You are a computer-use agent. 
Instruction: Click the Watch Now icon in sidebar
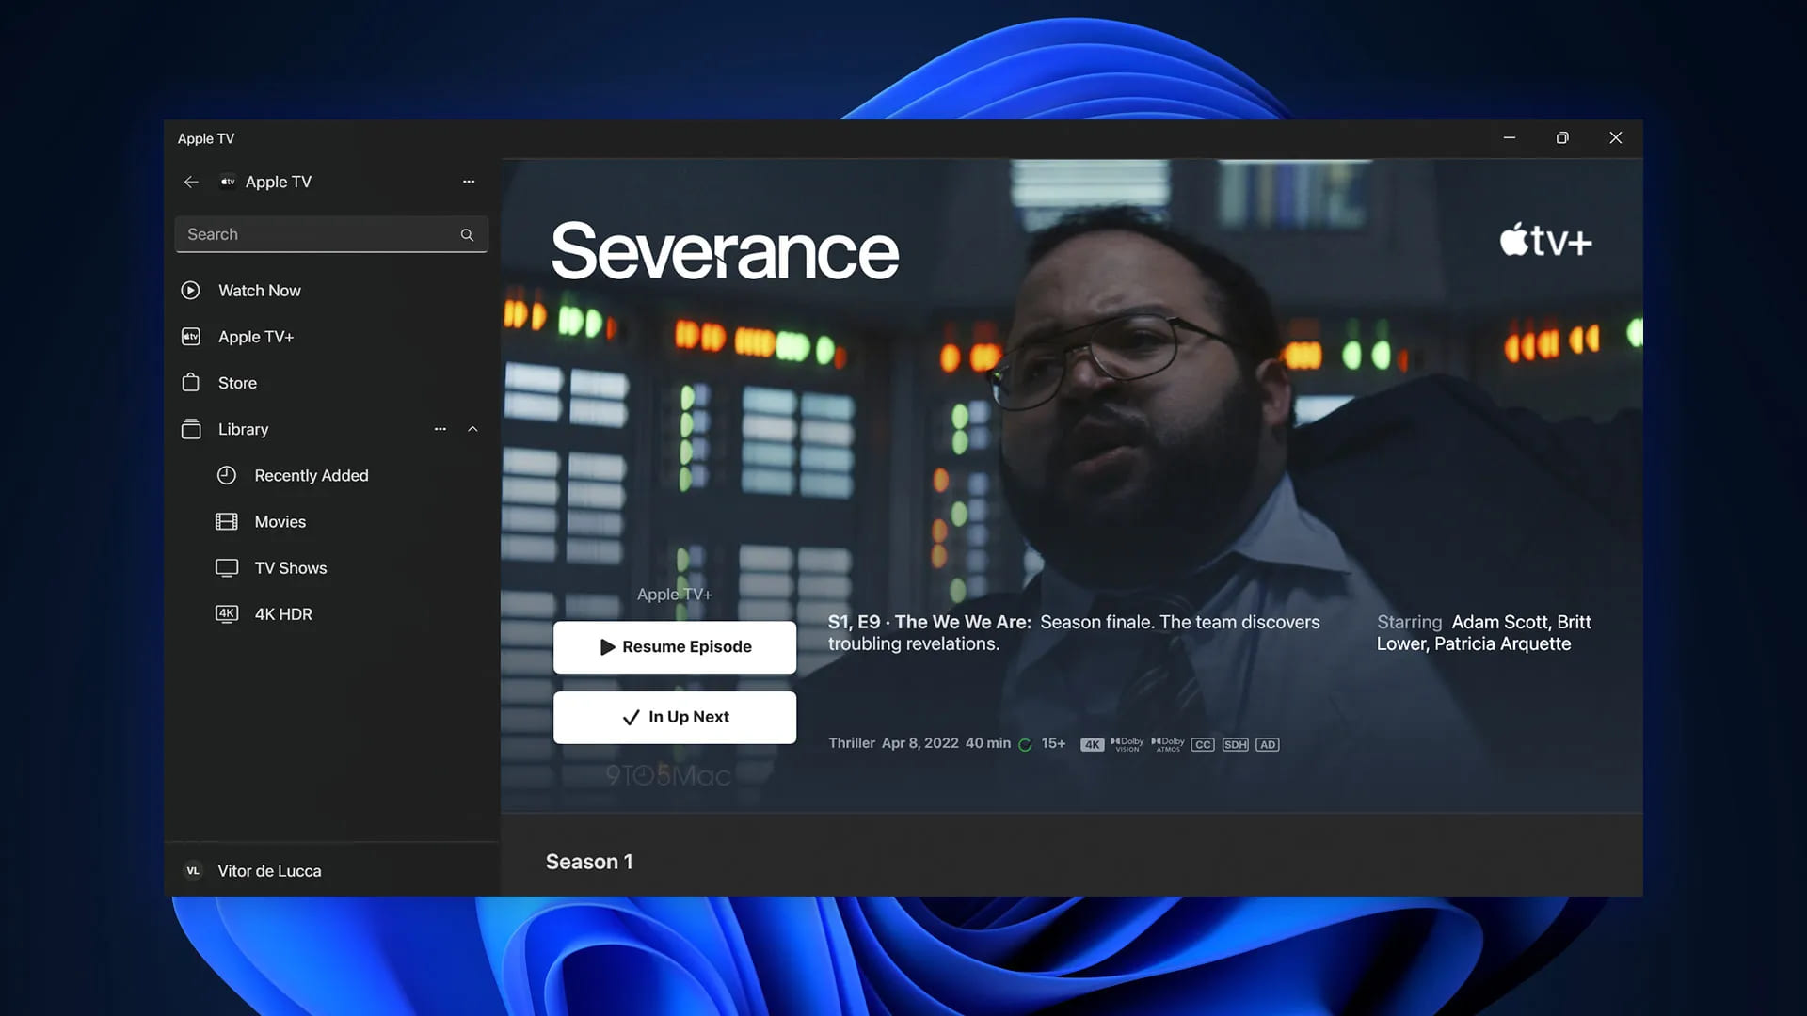click(188, 291)
